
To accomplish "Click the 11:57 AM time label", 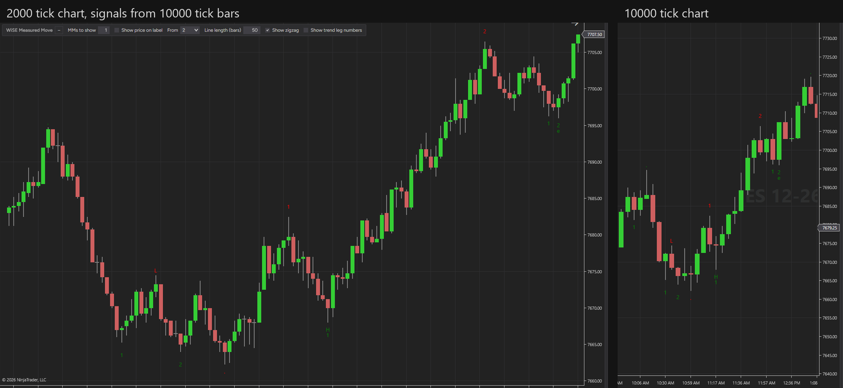I will [x=766, y=383].
